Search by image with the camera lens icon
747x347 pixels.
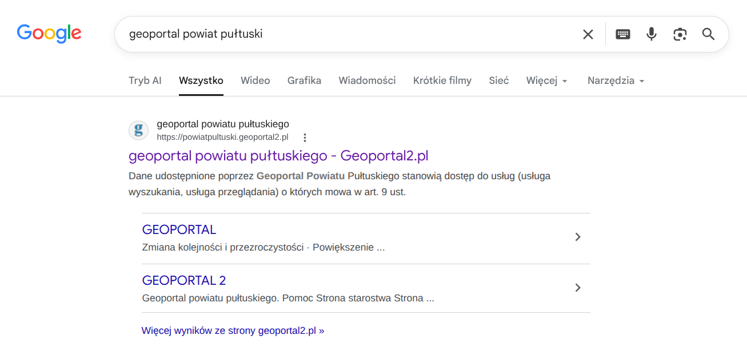pyautogui.click(x=680, y=34)
